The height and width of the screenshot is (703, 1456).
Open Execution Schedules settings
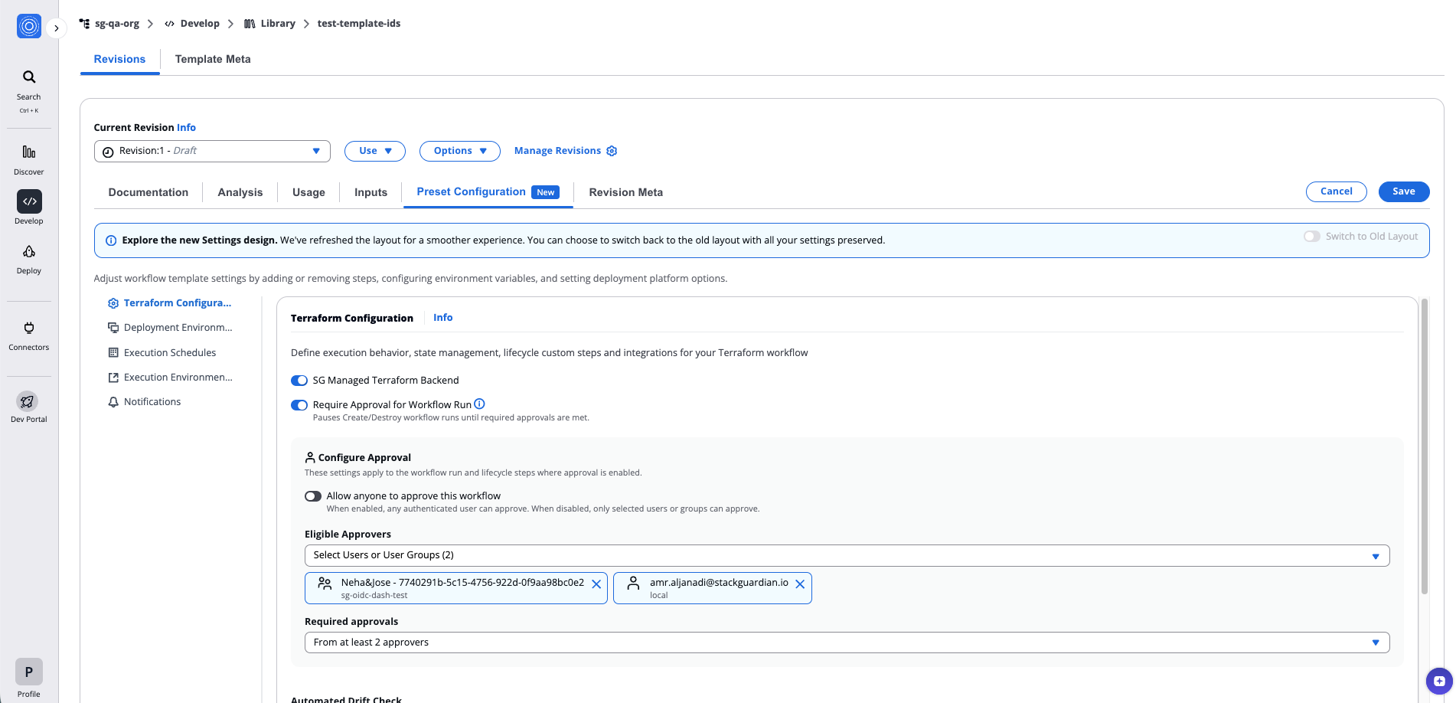click(169, 352)
